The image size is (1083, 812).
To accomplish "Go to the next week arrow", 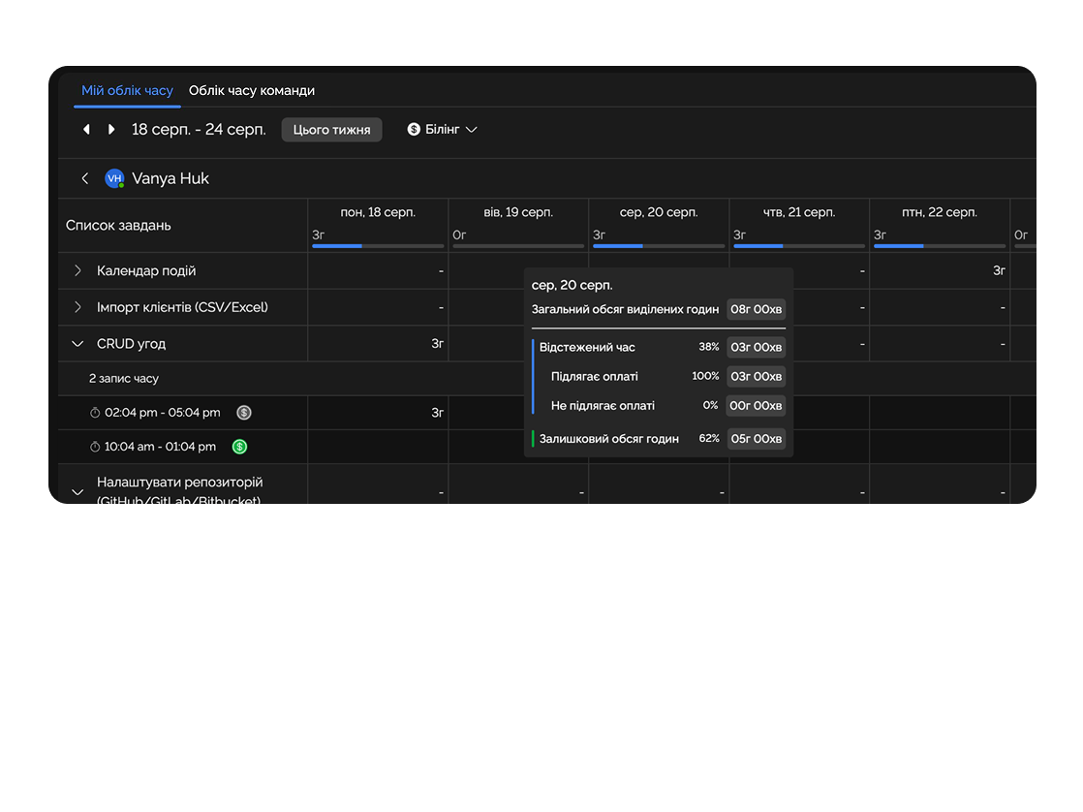I will [x=111, y=130].
